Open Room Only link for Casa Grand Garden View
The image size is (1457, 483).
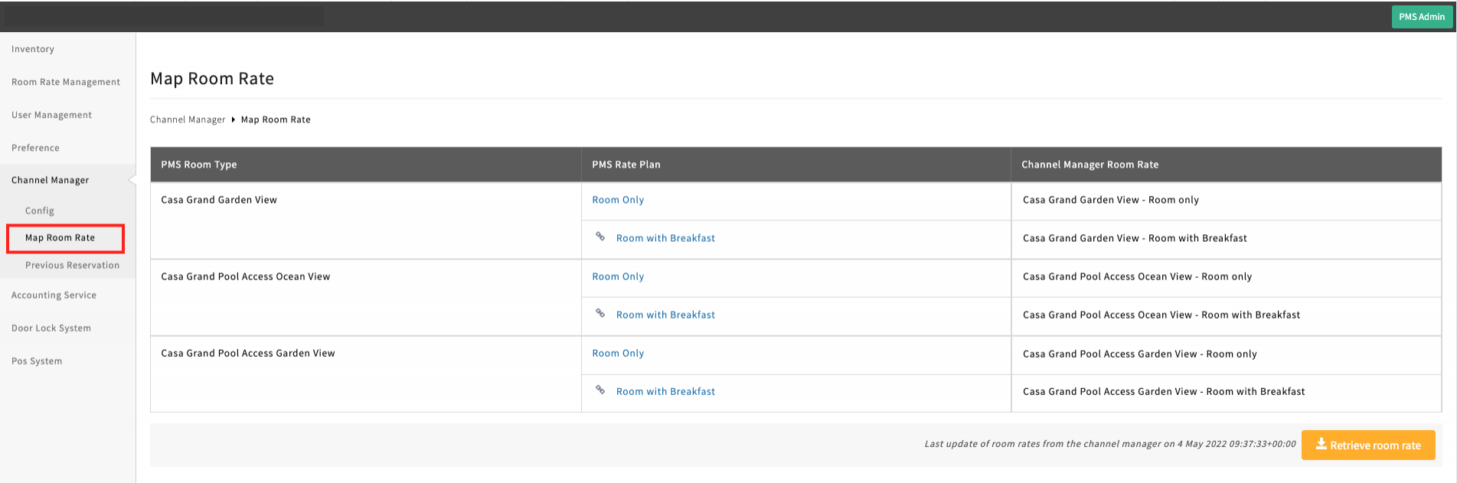tap(618, 200)
